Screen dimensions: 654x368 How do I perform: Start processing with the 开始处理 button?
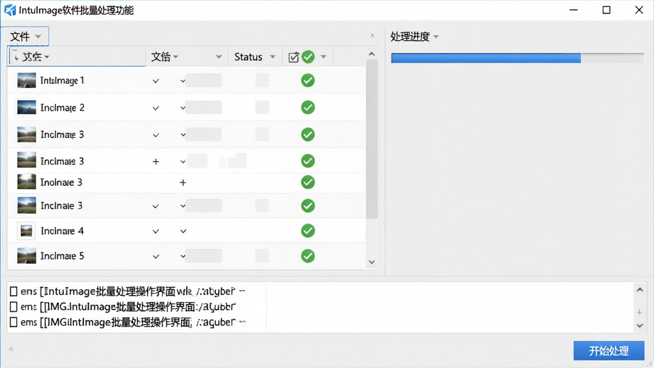point(609,351)
